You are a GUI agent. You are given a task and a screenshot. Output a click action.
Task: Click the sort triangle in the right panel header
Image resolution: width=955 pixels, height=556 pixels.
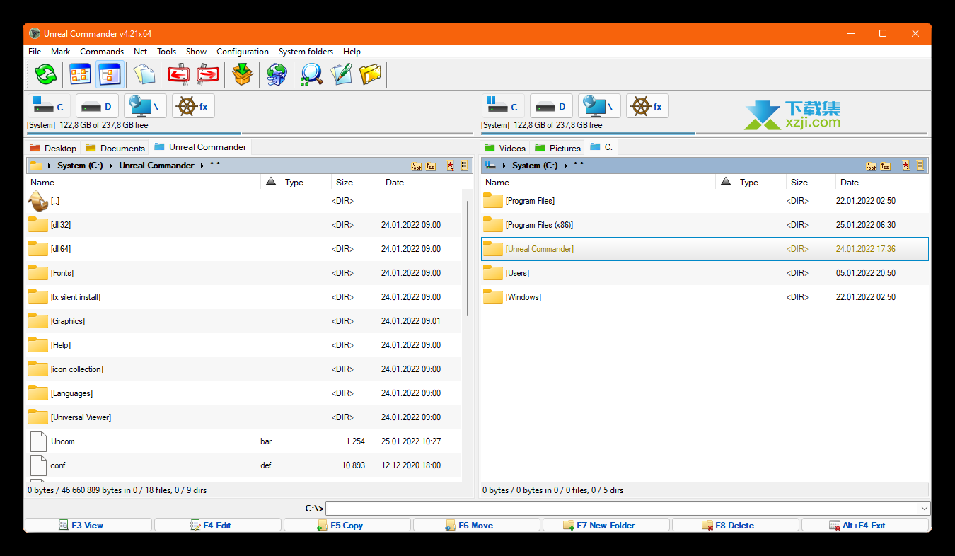pyautogui.click(x=725, y=182)
